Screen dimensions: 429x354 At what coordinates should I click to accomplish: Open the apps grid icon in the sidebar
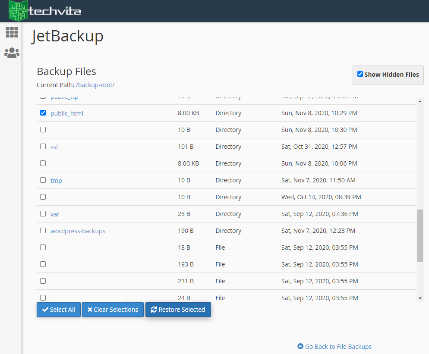pos(12,32)
